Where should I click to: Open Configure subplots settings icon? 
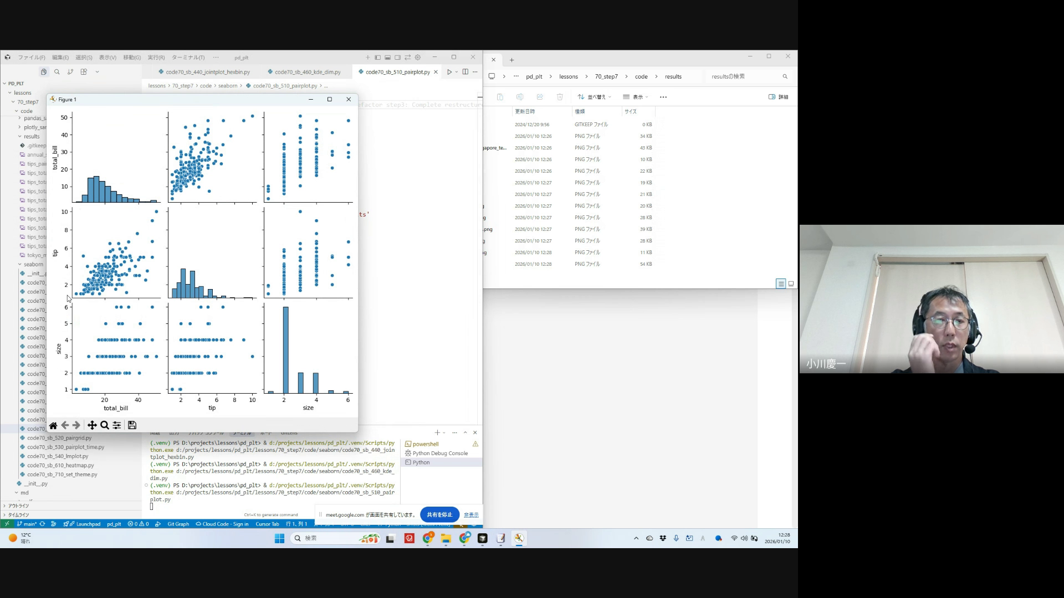pyautogui.click(x=117, y=425)
